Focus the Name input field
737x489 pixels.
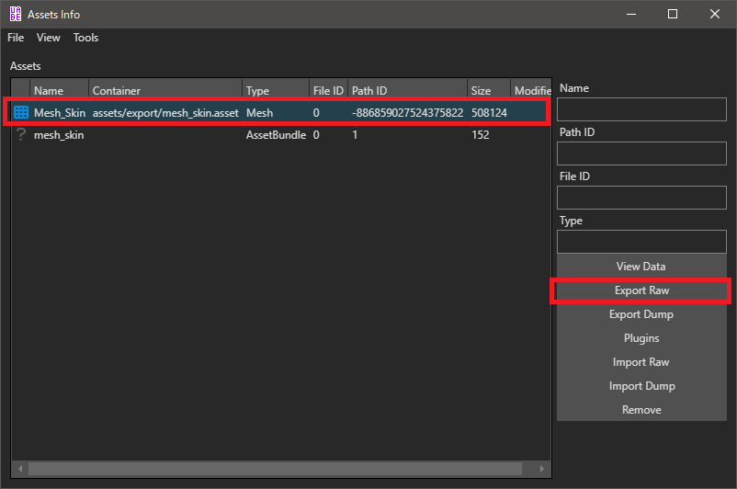pos(641,109)
